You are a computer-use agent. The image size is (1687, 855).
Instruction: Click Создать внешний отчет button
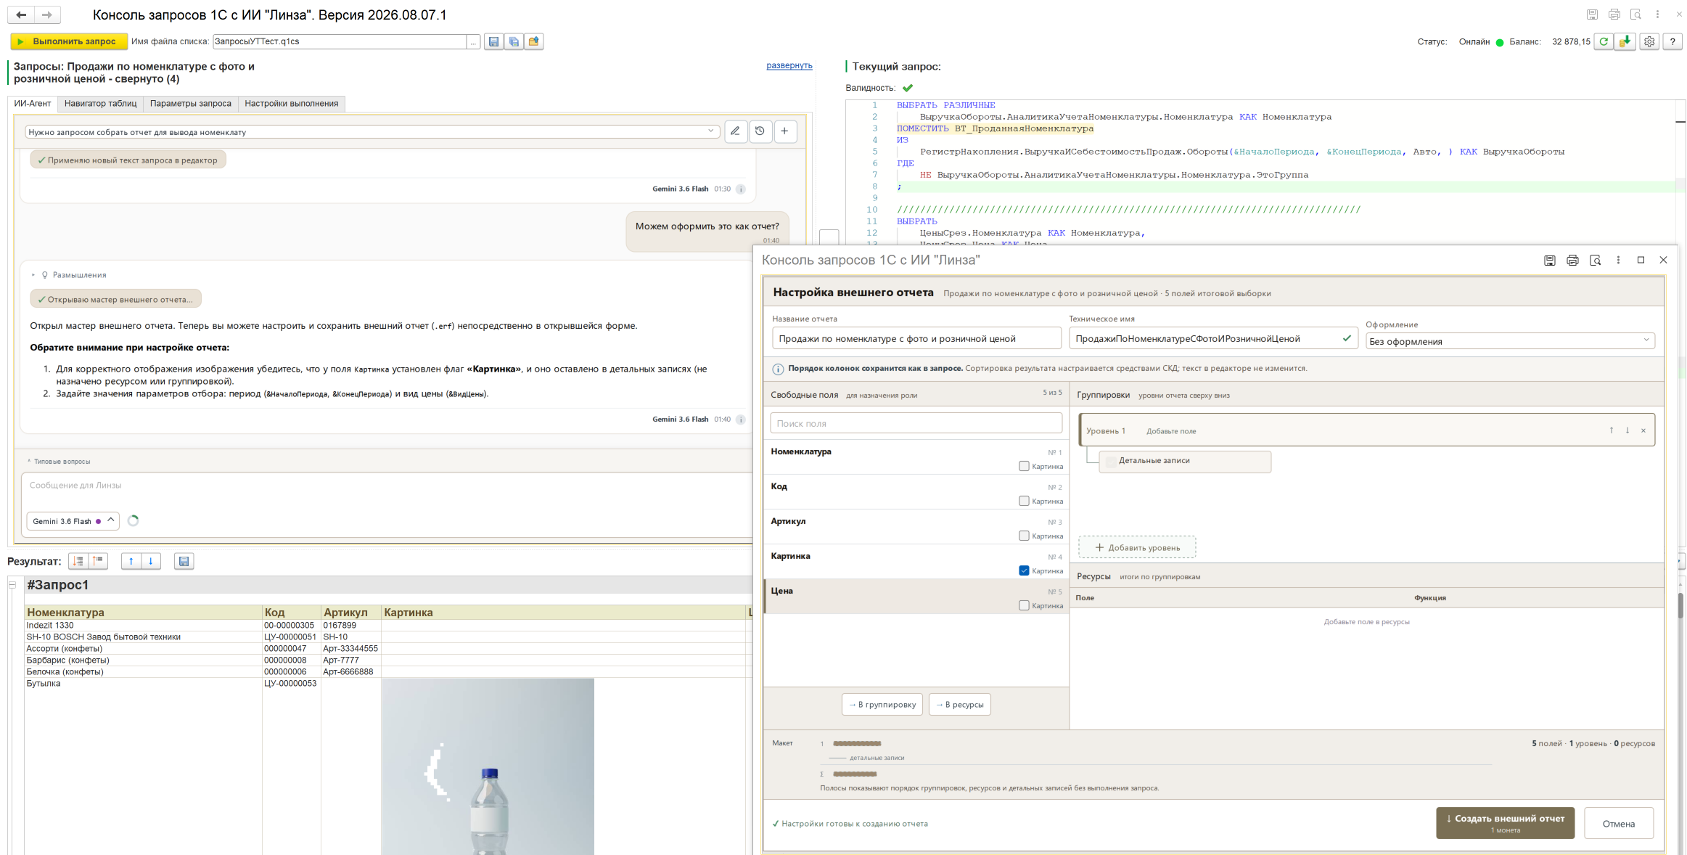pyautogui.click(x=1505, y=822)
